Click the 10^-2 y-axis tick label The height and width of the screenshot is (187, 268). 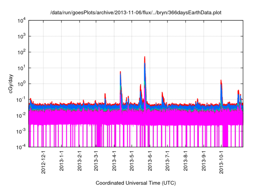point(21,115)
